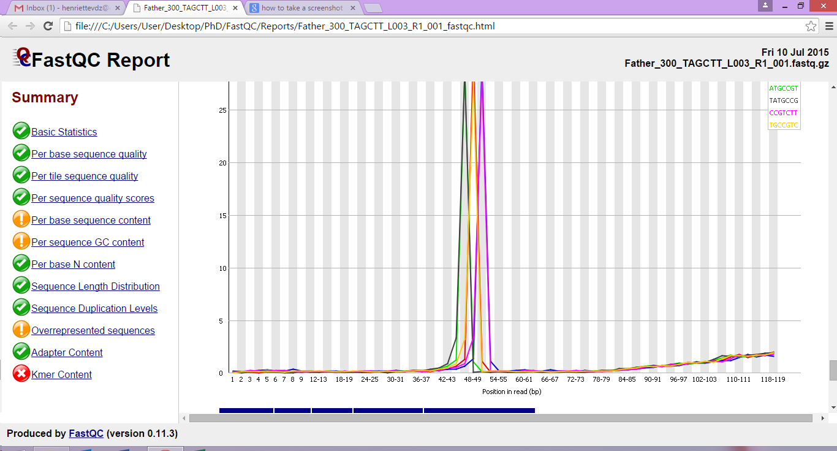Click the red fail icon beside Kmer Content

(x=21, y=374)
